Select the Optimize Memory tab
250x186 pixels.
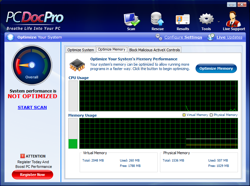pyautogui.click(x=111, y=50)
